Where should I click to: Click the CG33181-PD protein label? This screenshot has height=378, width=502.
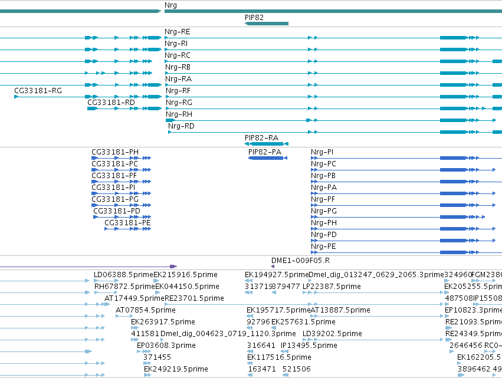117,211
